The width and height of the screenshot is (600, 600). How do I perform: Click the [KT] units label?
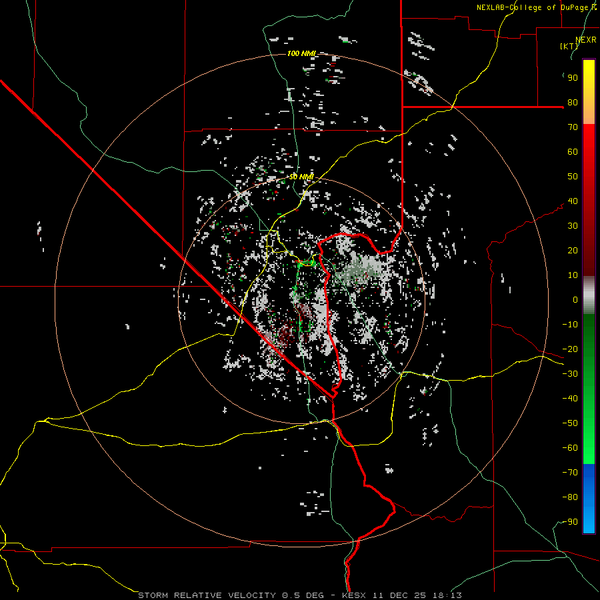[x=569, y=46]
